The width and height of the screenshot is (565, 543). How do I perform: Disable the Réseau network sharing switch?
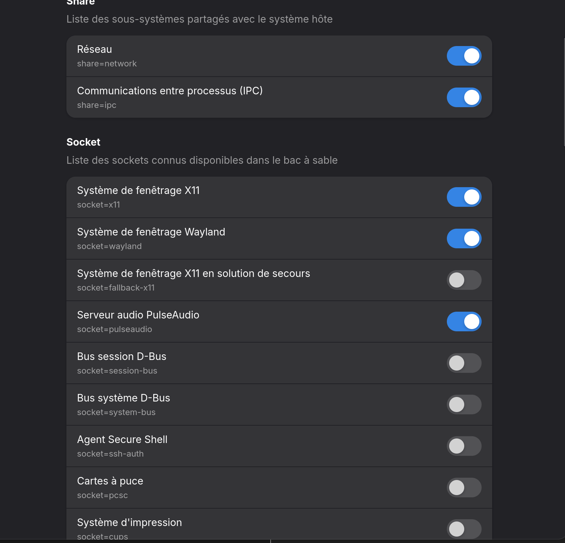click(464, 56)
